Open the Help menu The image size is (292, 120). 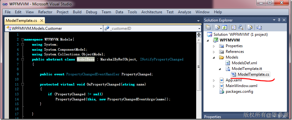(x=218, y=12)
